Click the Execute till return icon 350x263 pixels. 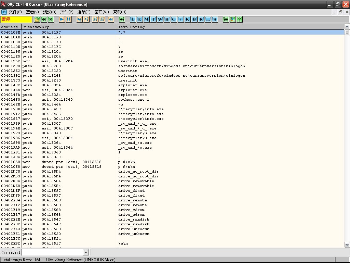tap(111, 20)
